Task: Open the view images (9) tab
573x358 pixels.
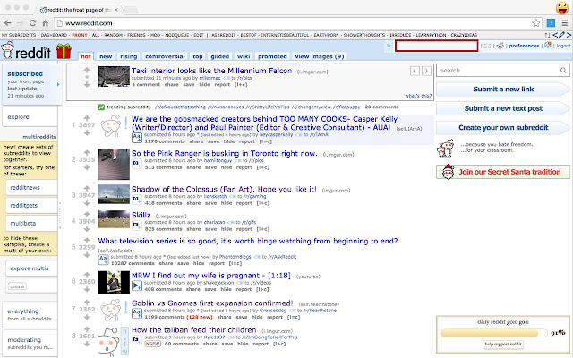Action: [320, 56]
